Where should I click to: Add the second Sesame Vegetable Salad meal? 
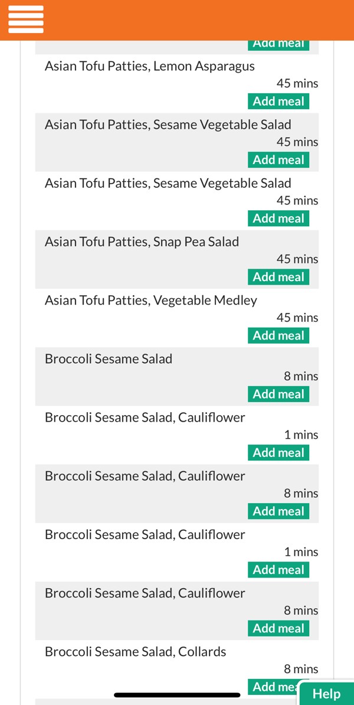pyautogui.click(x=278, y=218)
